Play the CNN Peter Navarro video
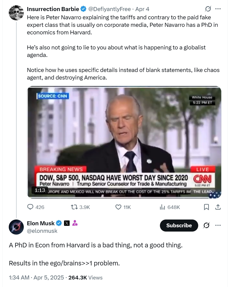232x287 pixels. pos(124,142)
